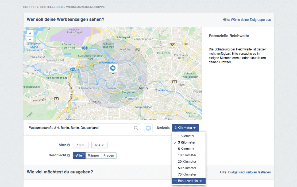This screenshot has height=187, width=297.
Task: Open help link Budget und Zeitplan festlegen
Action: click(x=245, y=172)
